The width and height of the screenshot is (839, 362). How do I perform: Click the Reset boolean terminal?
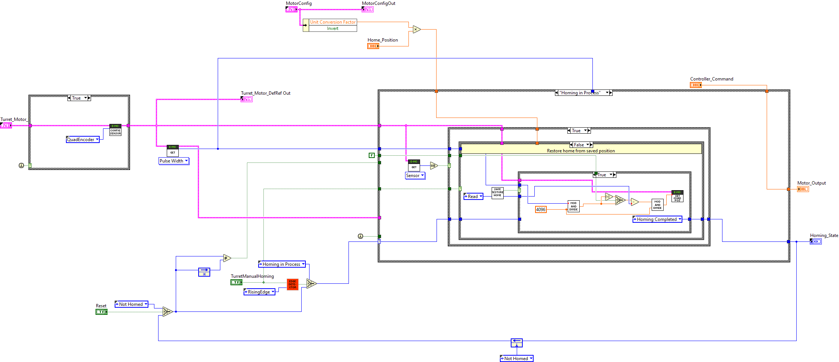(101, 312)
